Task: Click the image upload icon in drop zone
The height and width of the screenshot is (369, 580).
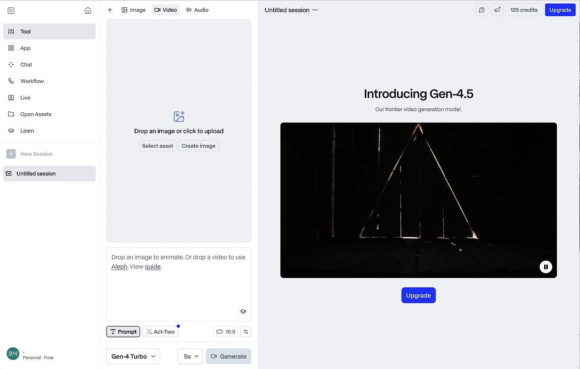Action: point(179,116)
